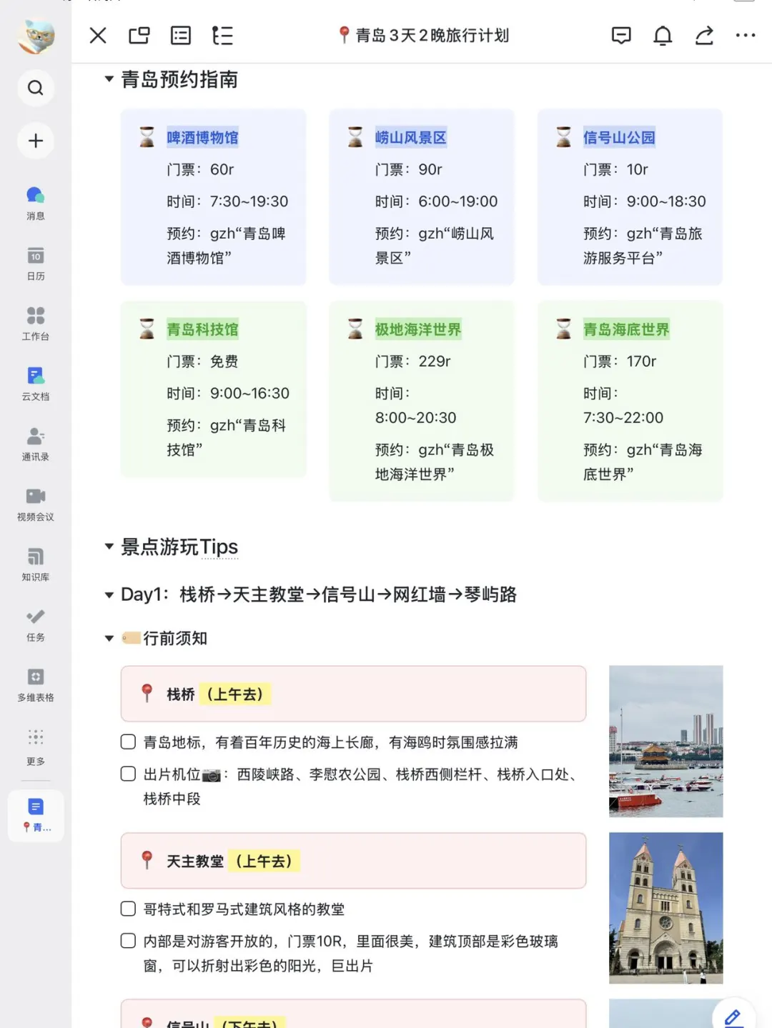Screen dimensions: 772x1028
Task: Check the 出片机位 西陵峡路 item
Action: point(128,774)
